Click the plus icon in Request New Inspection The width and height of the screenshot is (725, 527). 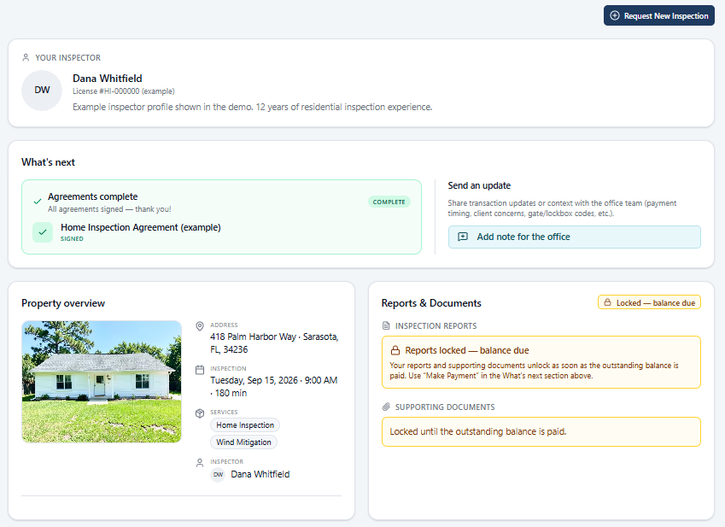coord(615,15)
